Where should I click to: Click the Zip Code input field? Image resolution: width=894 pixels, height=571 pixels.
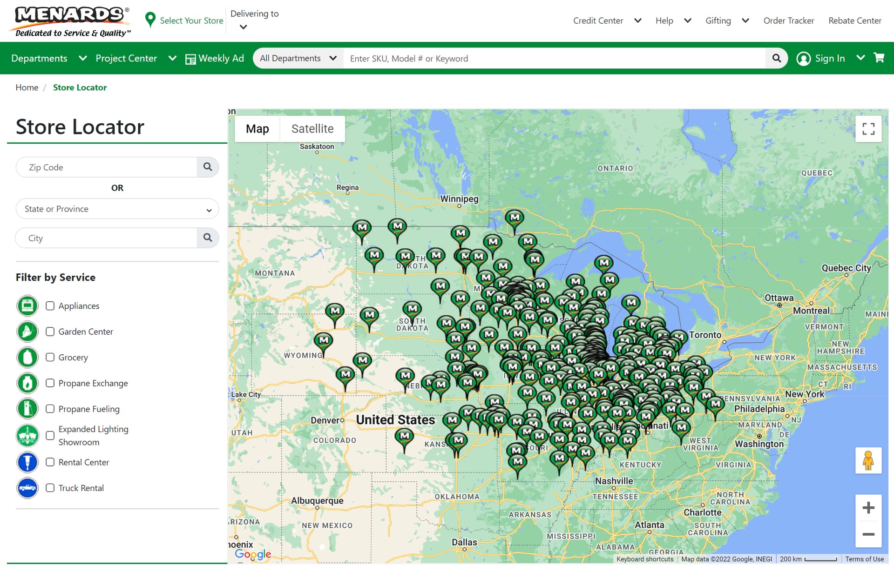pos(107,167)
